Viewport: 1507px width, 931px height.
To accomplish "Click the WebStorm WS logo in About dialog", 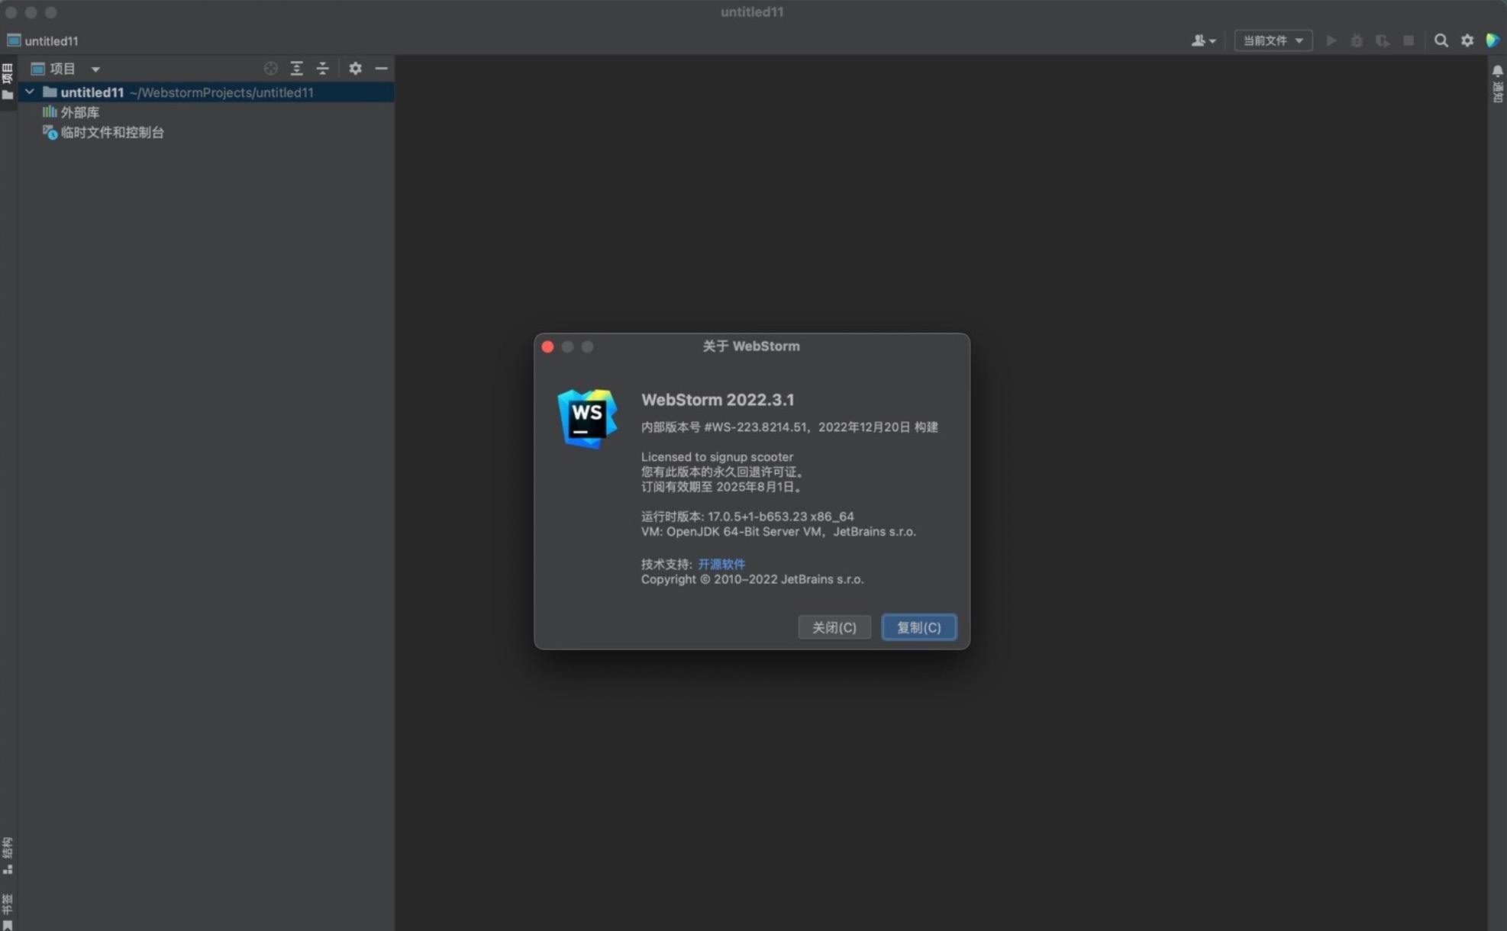I will [587, 418].
